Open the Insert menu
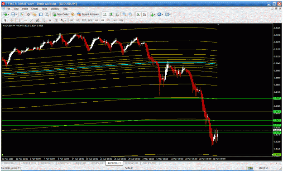The height and width of the screenshot is (171, 283). coord(25,9)
